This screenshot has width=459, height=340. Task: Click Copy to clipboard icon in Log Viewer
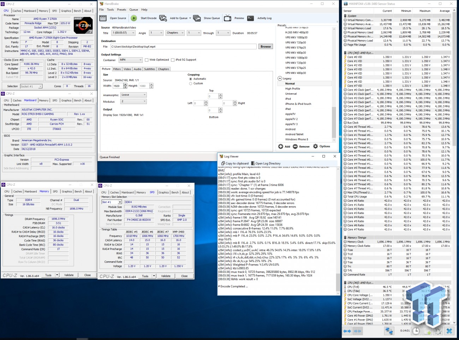point(223,163)
